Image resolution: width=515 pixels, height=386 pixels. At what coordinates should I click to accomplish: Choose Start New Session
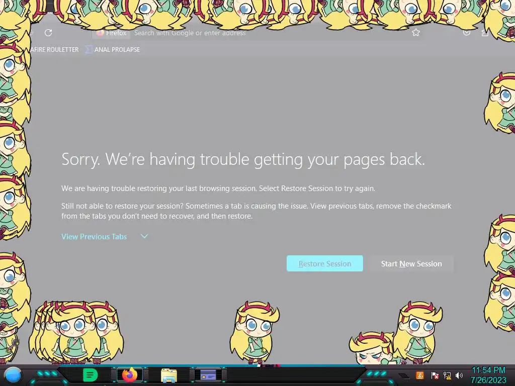click(411, 263)
